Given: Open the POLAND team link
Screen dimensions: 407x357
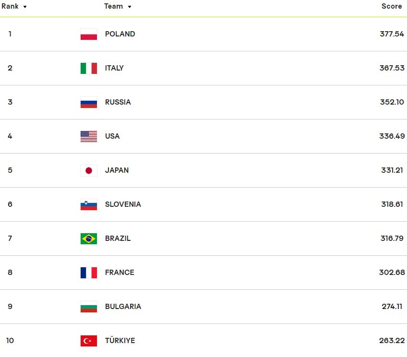Looking at the screenshot, I should 120,34.
